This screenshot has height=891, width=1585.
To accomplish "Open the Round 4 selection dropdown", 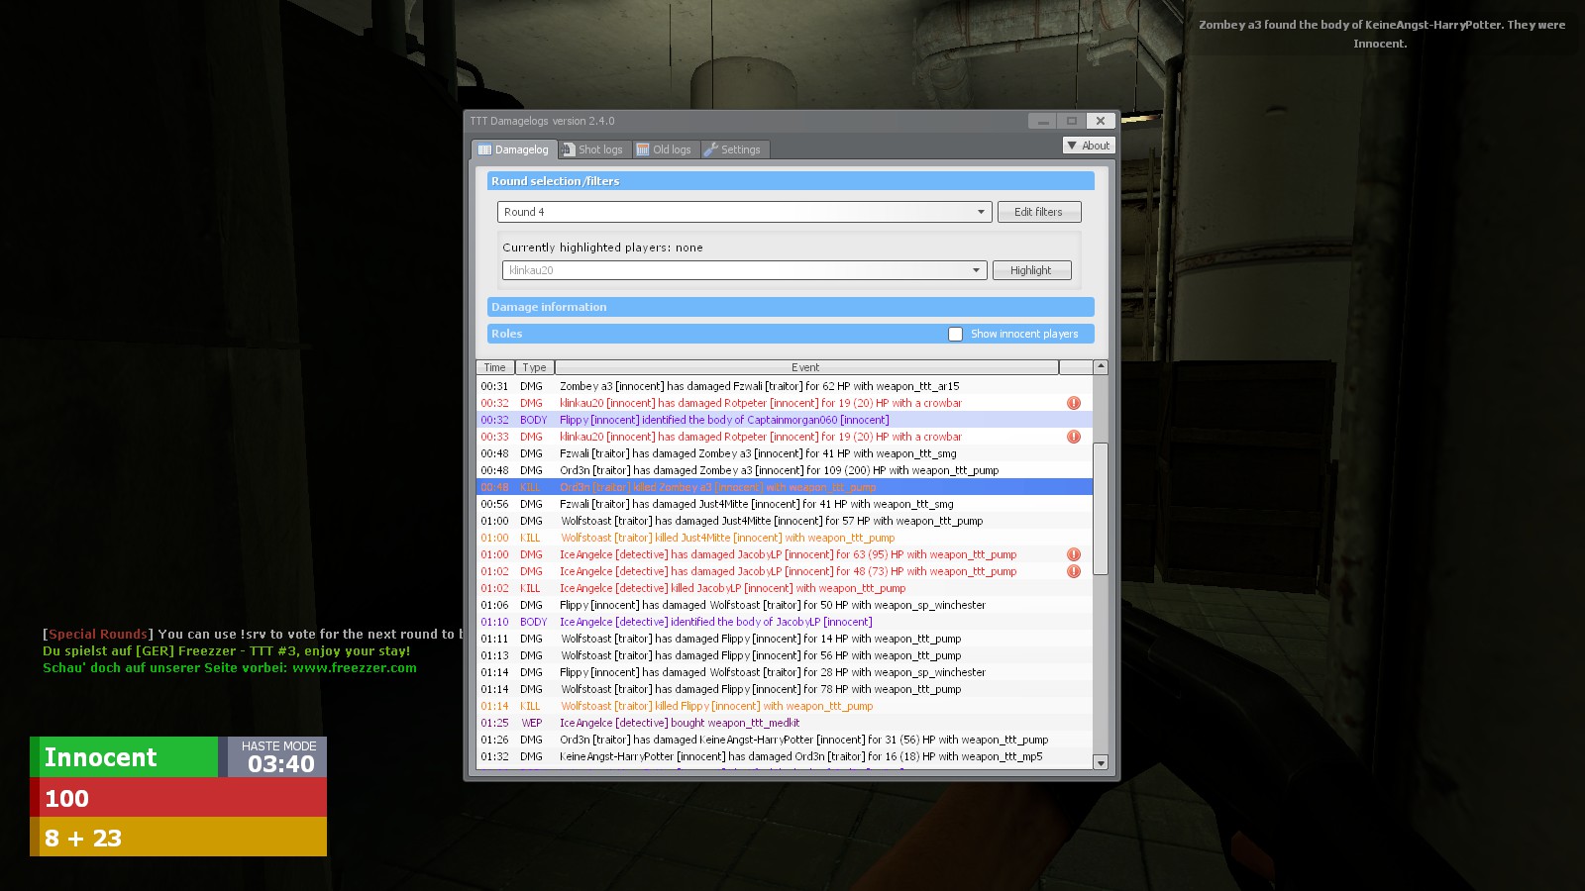I will pyautogui.click(x=981, y=212).
